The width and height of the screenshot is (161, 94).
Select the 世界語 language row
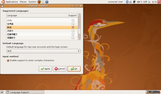pos(42,24)
